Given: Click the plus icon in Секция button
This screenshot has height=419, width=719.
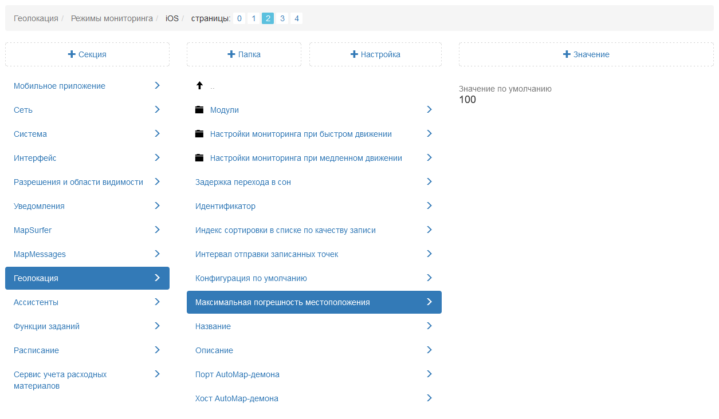Looking at the screenshot, I should [x=72, y=54].
